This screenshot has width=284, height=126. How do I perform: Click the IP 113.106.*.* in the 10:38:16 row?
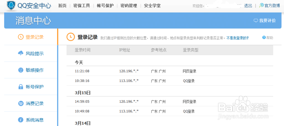[x=129, y=81]
